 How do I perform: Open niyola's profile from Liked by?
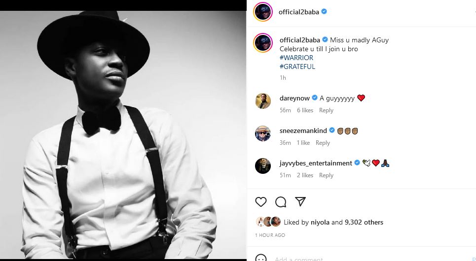[x=320, y=222]
